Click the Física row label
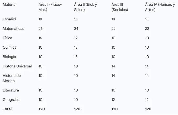Viewport: 178px width, 115px height. click(x=8, y=38)
